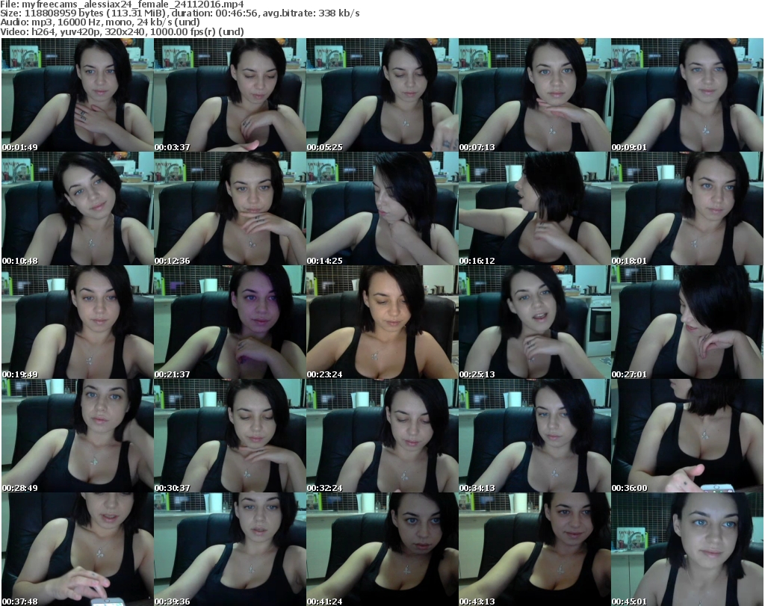Choose the thumbnail stamped 00:34:13
765x606 pixels.
tap(535, 436)
